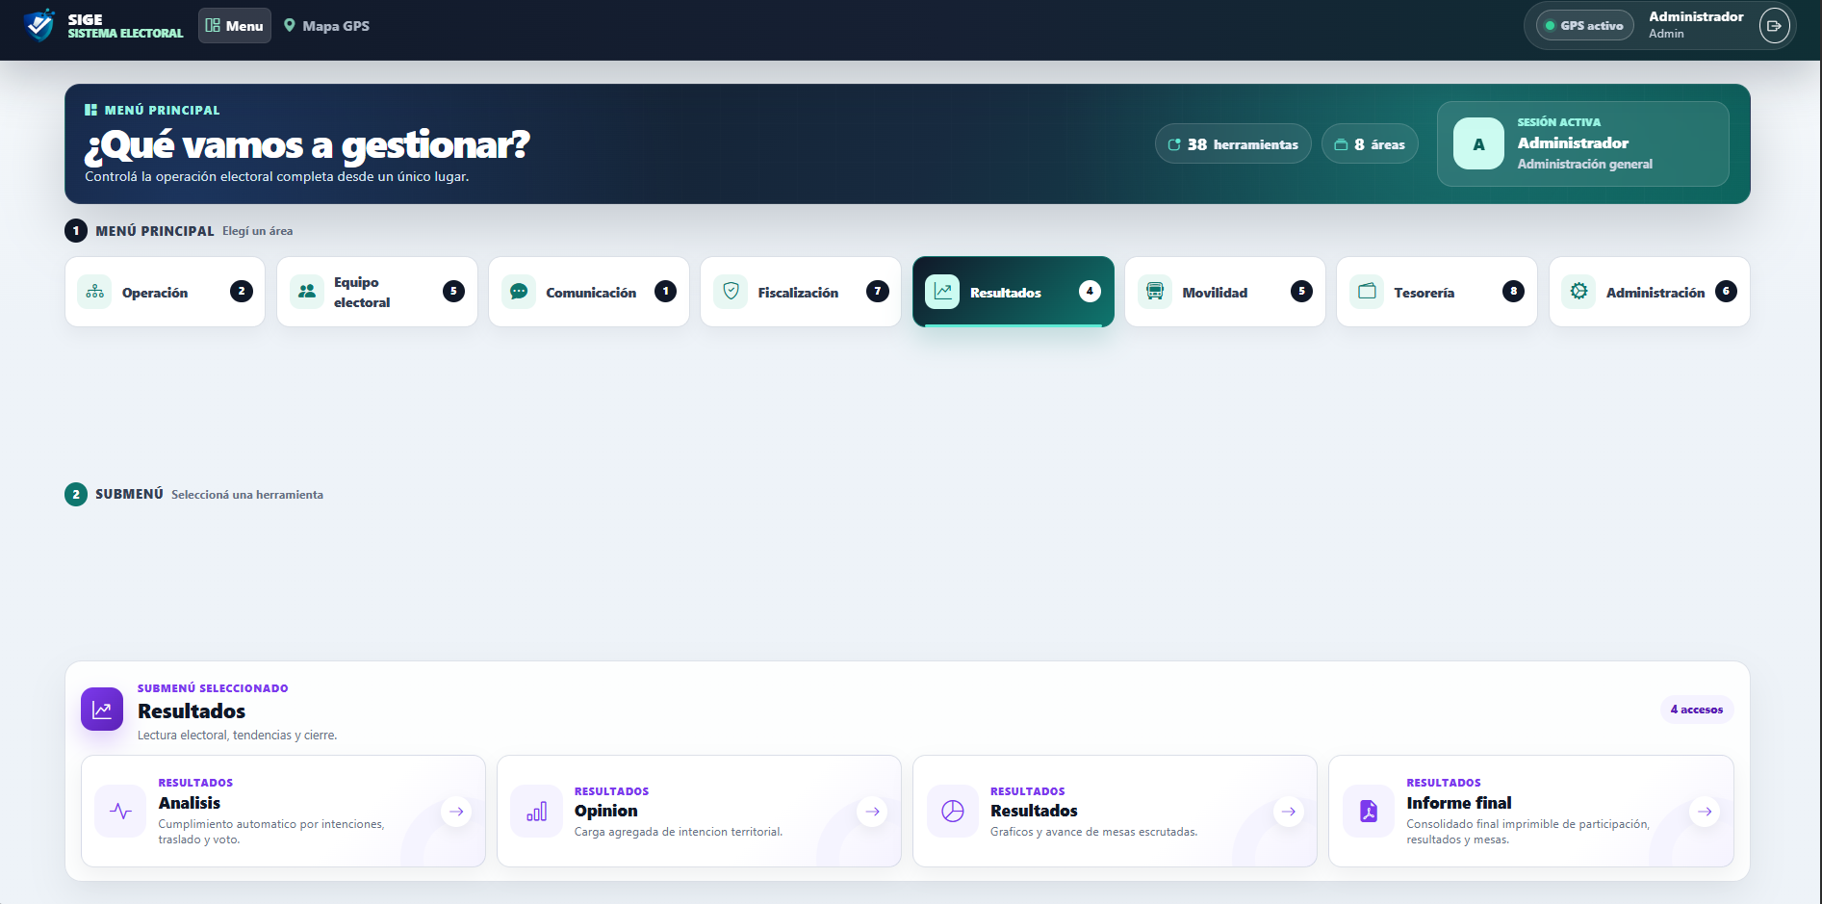
Task: Click the arrow on the Analisis card
Action: pos(456,812)
